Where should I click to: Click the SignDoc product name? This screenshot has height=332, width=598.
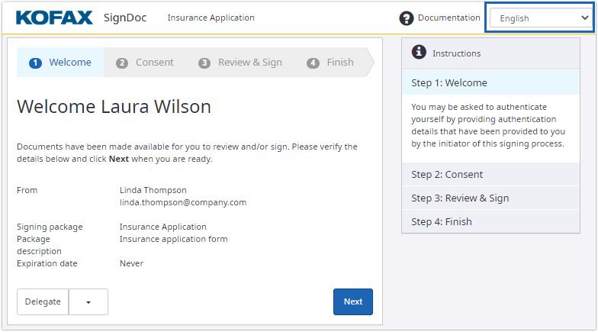pyautogui.click(x=125, y=18)
